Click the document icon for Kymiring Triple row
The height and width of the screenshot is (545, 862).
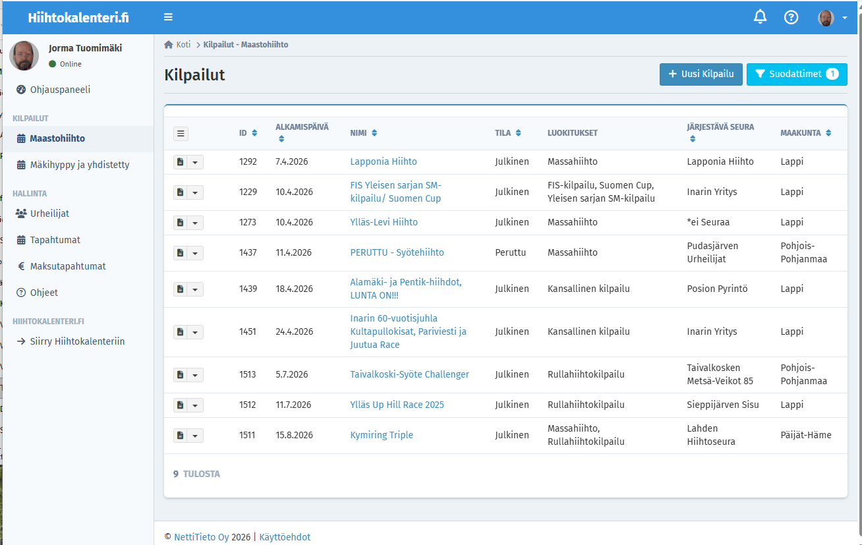click(x=181, y=436)
